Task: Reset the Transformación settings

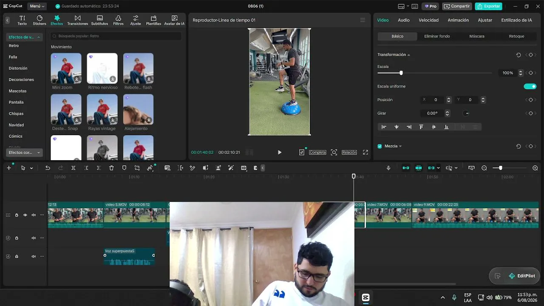Action: click(x=518, y=55)
